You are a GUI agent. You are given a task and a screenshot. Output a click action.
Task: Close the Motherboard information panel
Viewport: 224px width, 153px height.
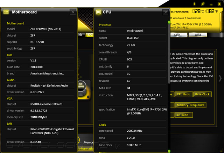73,12
